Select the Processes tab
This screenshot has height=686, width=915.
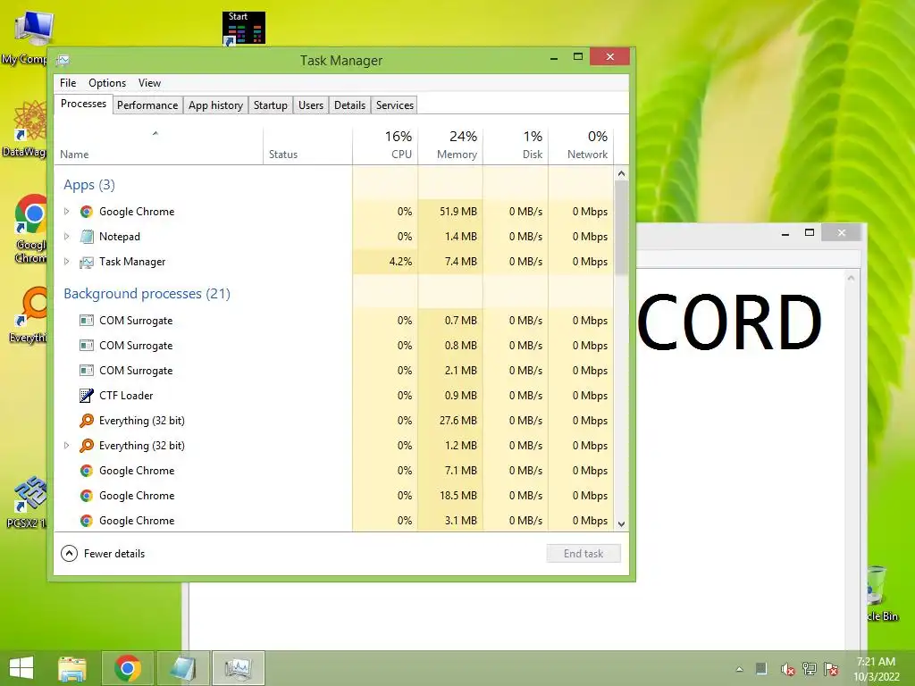(x=83, y=104)
